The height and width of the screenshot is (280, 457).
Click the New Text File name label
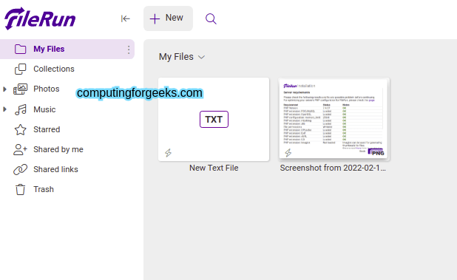point(214,168)
